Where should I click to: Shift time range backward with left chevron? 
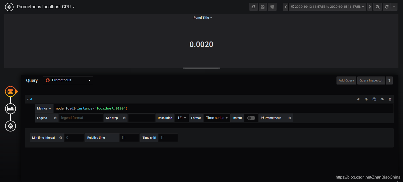tap(286, 7)
